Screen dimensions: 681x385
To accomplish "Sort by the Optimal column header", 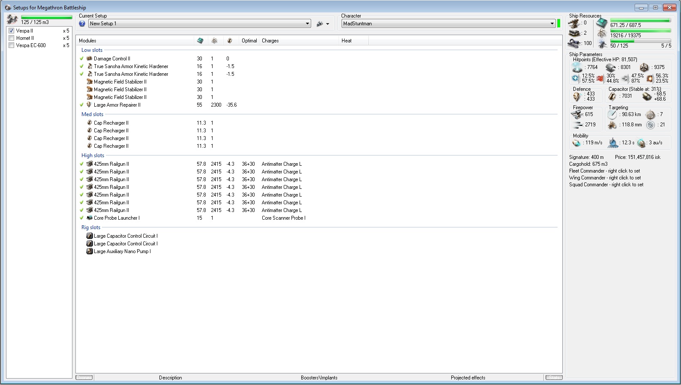I will pyautogui.click(x=249, y=41).
